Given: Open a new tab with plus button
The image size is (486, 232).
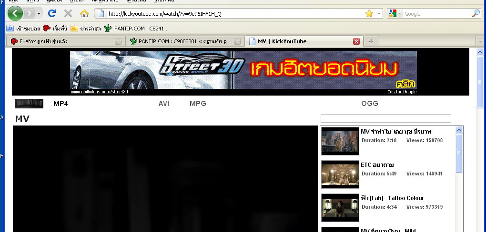Looking at the screenshot, I should 371,41.
